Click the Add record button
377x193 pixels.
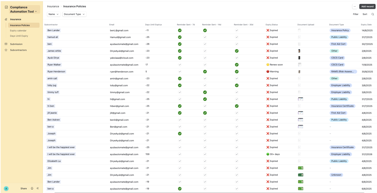tap(367, 7)
